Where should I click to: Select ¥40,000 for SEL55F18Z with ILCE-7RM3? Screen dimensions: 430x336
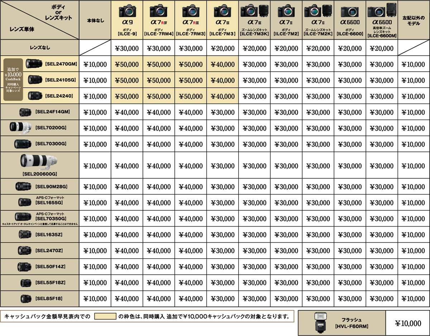tap(191, 283)
